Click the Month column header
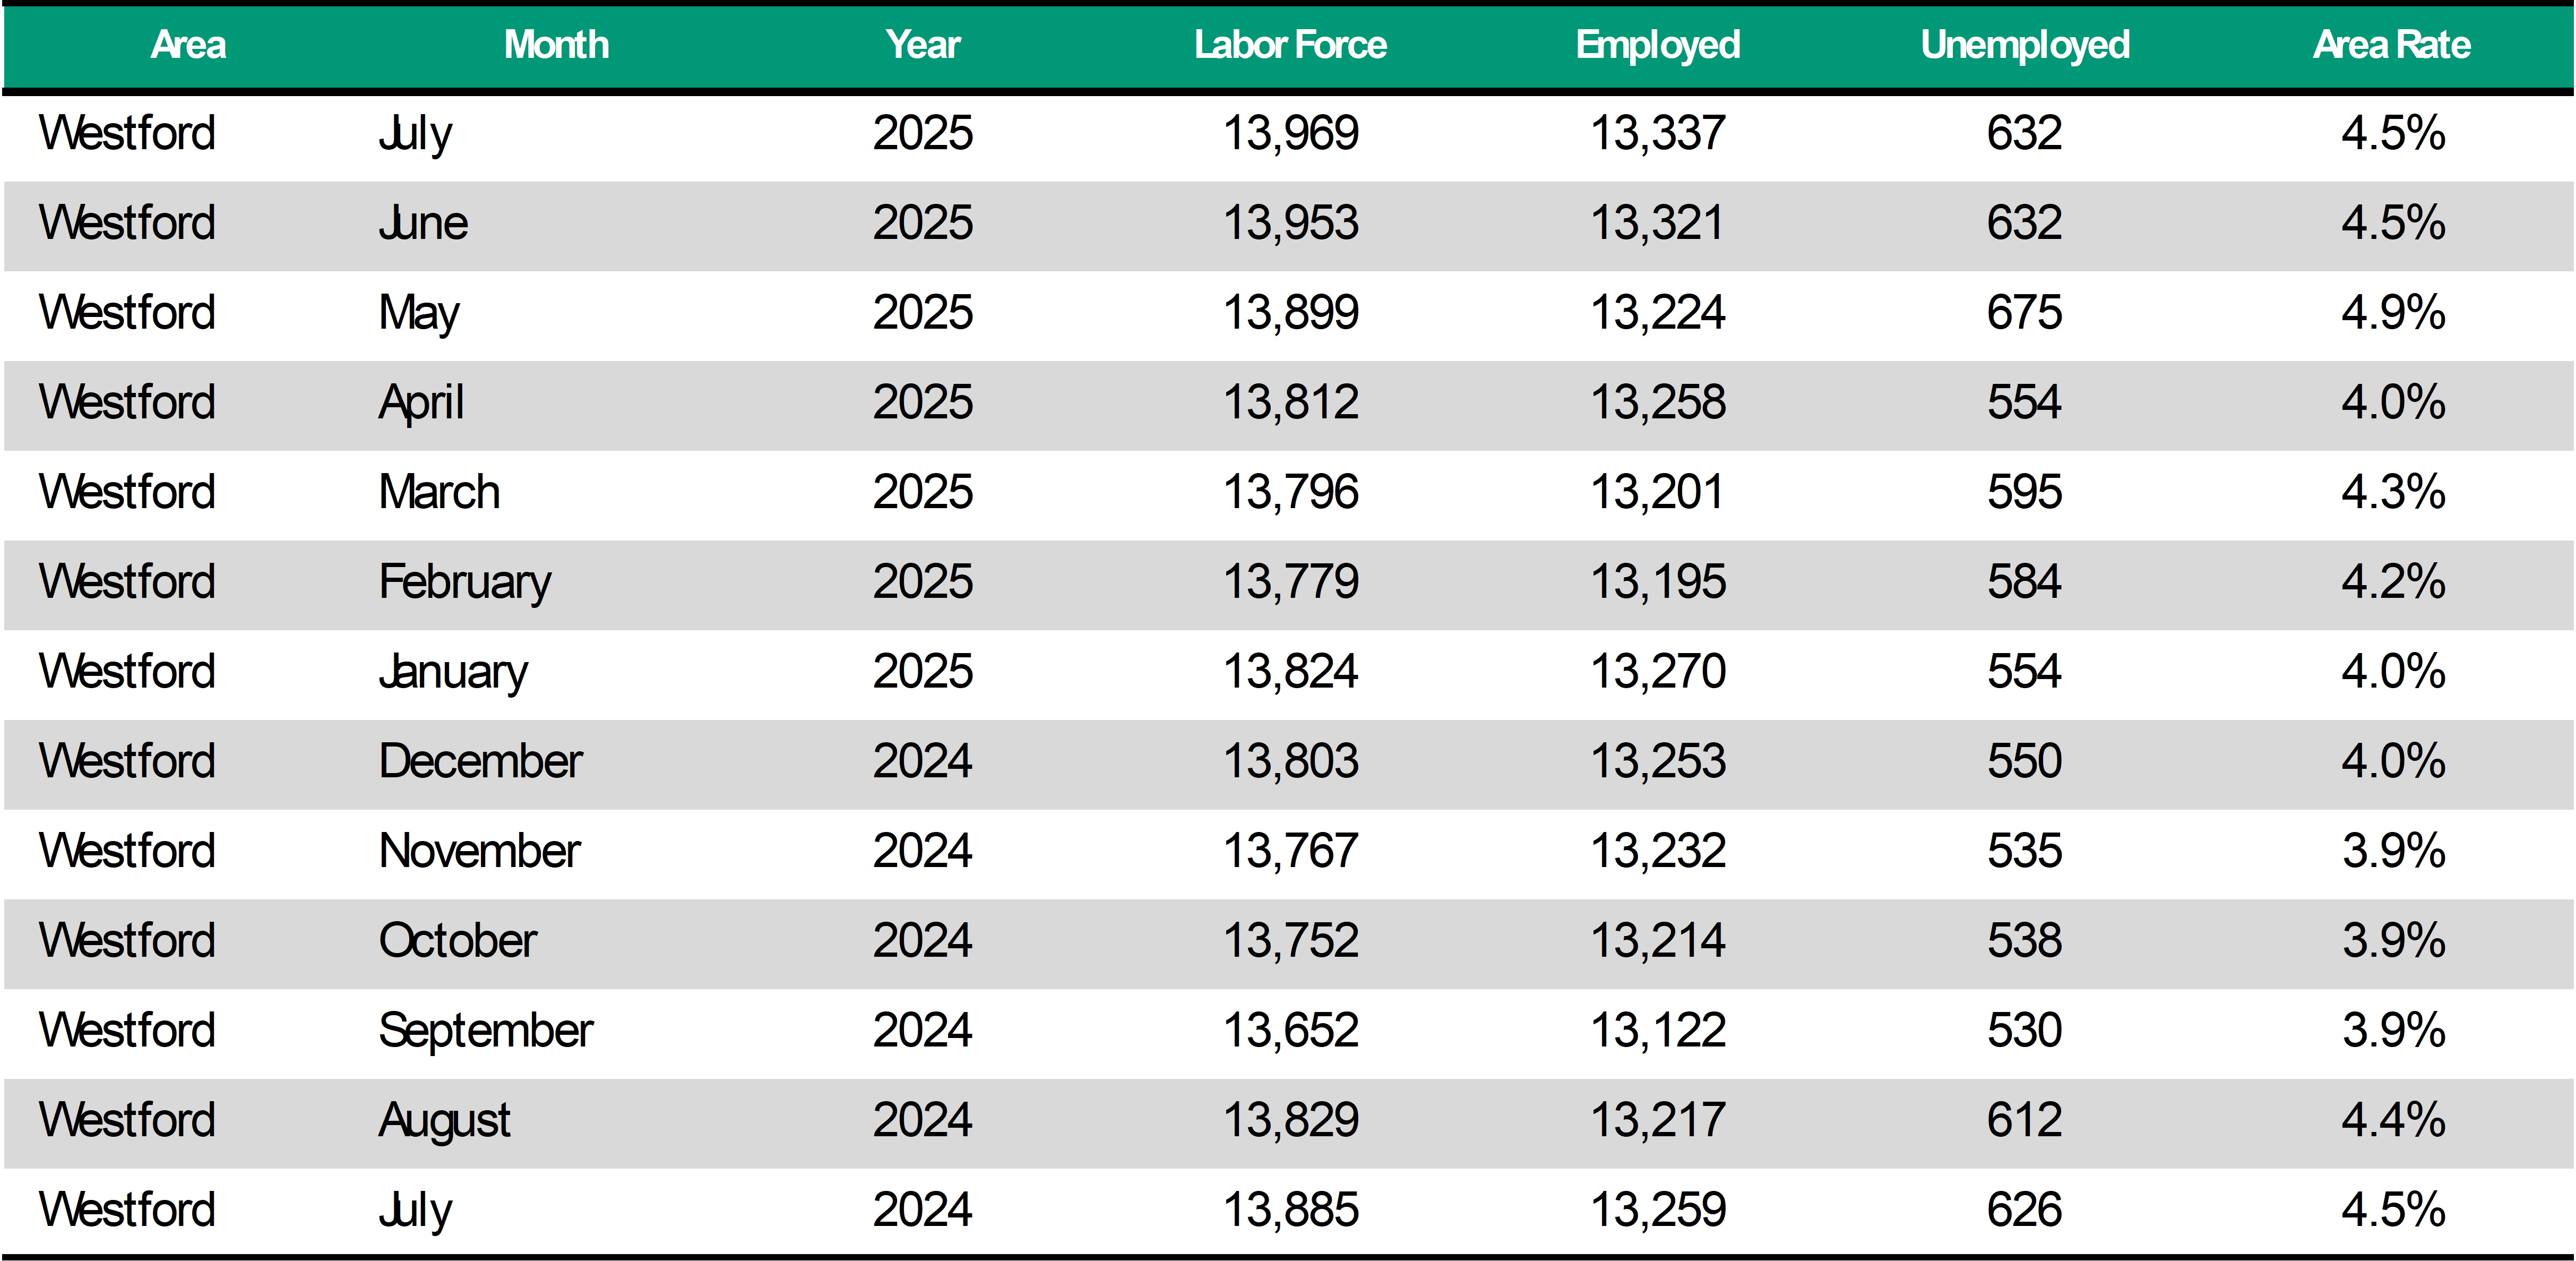 click(556, 45)
